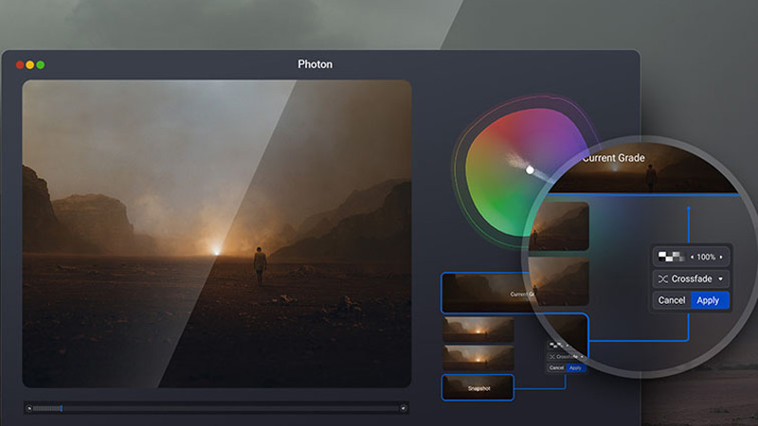Increase opacity with the right arrow beside 100%
The height and width of the screenshot is (426, 758).
point(720,257)
